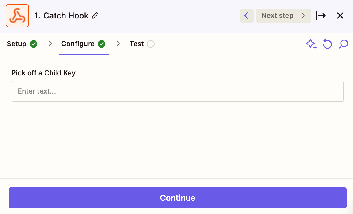
Task: Click chevron between Setup and Configure
Action: tap(50, 44)
